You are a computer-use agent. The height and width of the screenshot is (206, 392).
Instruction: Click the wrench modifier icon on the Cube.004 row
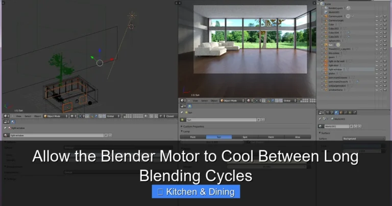(349, 33)
